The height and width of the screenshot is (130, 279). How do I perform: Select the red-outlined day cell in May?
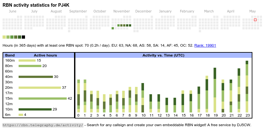[x=255, y=20]
